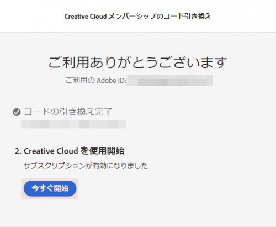Click the blurred Adobe ID value
Viewport: 276px width, 227px height.
point(170,81)
